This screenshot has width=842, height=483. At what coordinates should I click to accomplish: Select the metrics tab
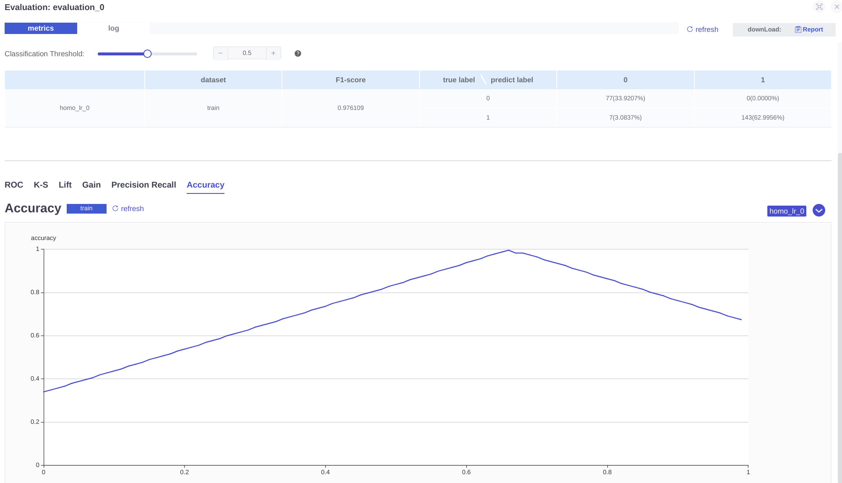pyautogui.click(x=41, y=29)
